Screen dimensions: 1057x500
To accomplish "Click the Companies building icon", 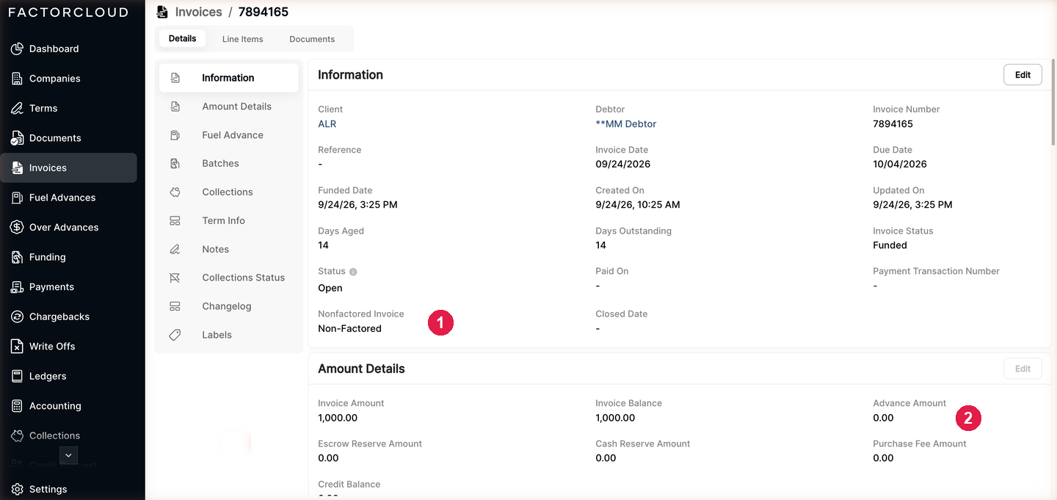I will coord(17,79).
